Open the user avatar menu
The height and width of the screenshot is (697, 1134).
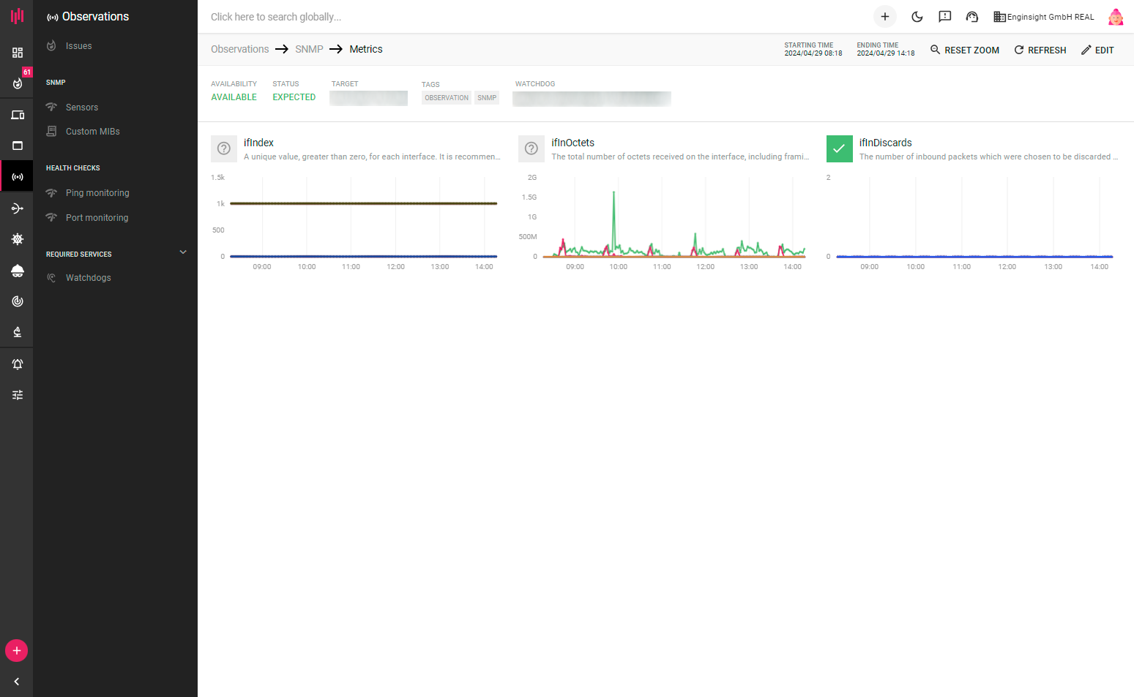coord(1115,17)
